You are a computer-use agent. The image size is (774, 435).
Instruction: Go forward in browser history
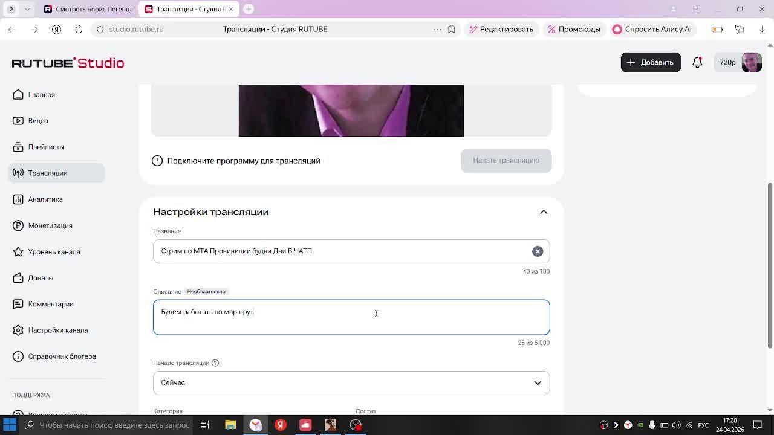pyautogui.click(x=34, y=29)
